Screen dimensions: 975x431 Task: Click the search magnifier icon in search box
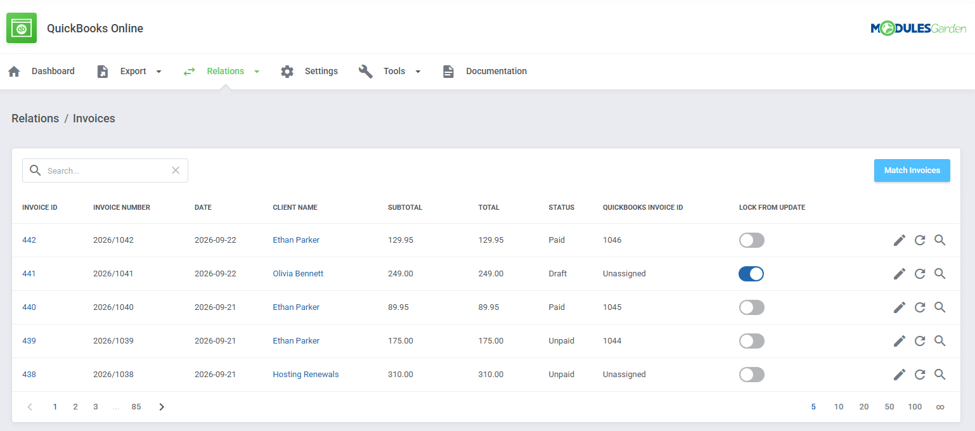click(x=36, y=170)
